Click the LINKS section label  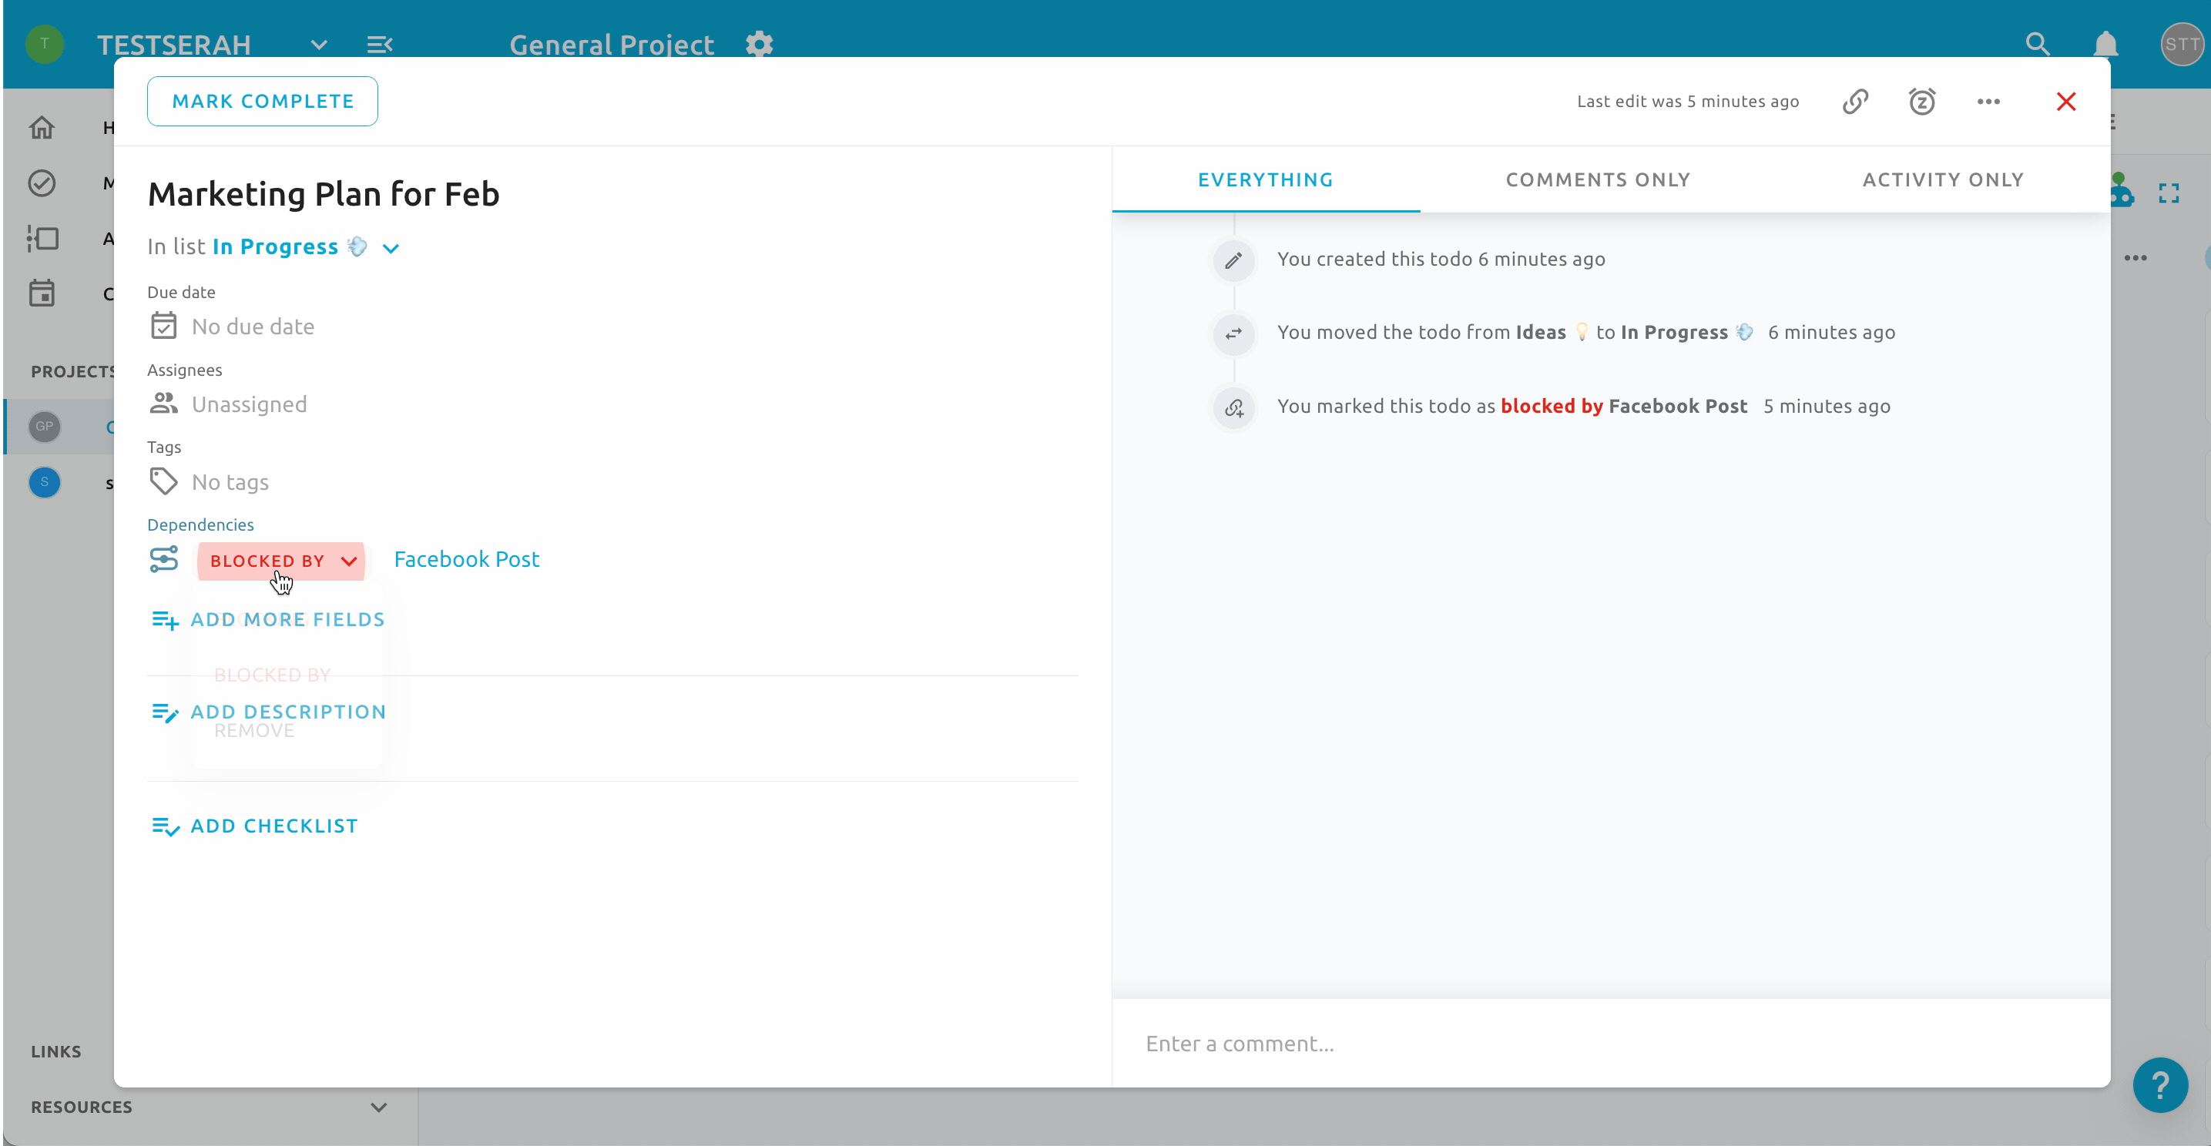(x=55, y=1051)
